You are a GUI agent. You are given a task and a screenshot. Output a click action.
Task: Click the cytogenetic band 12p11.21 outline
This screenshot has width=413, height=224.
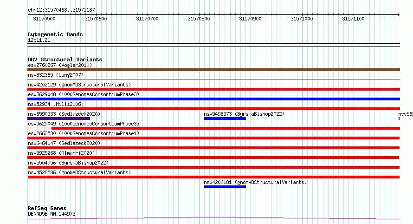(213, 45)
